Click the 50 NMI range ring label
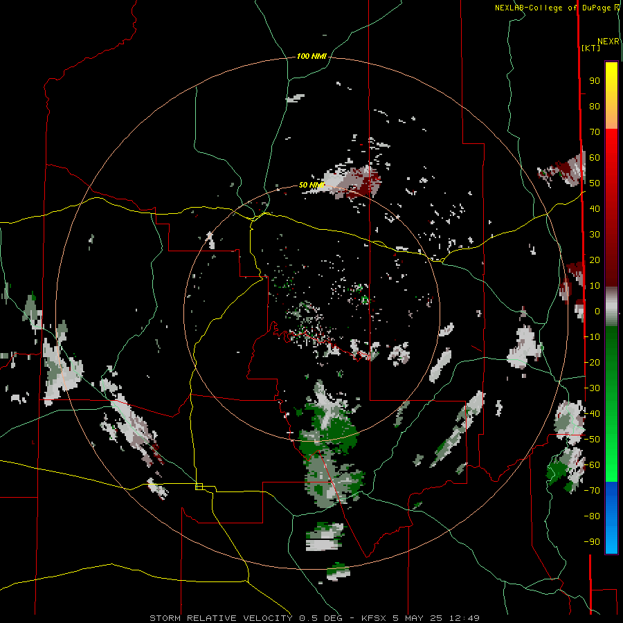 pyautogui.click(x=311, y=185)
